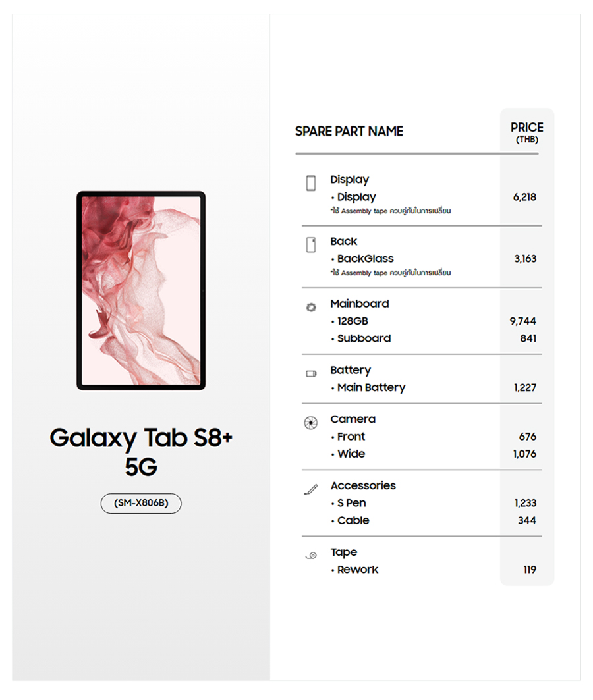
Task: Click the Battery category icon
Action: click(x=311, y=374)
